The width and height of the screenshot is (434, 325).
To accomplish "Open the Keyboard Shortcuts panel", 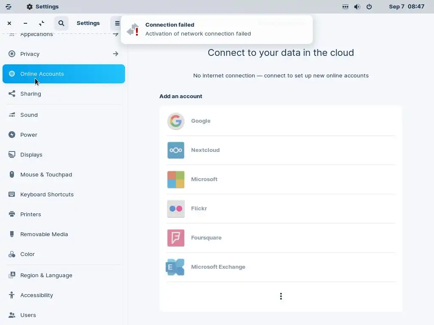I will (64, 194).
